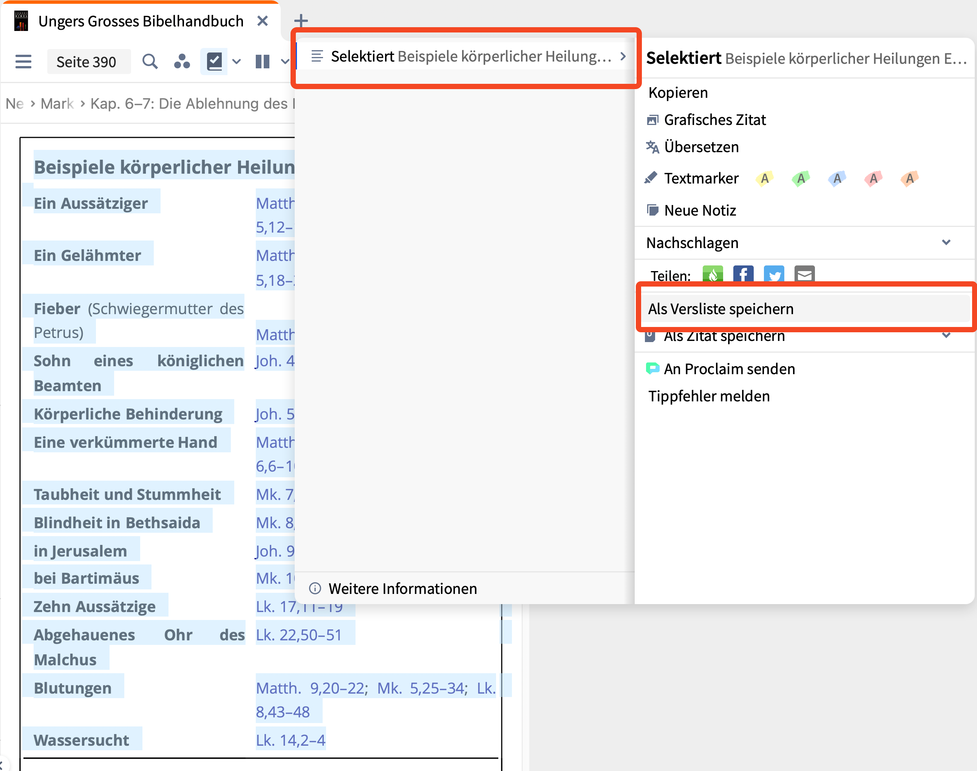Expand dropdown next to checkmark book icon

[x=237, y=62]
